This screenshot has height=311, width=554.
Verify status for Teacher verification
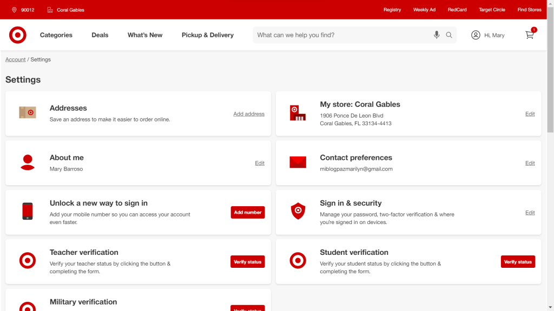248,262
